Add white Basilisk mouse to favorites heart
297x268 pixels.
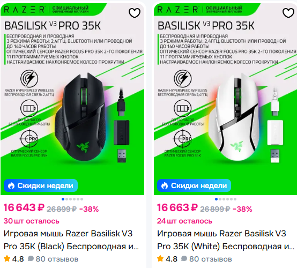coord(288,13)
